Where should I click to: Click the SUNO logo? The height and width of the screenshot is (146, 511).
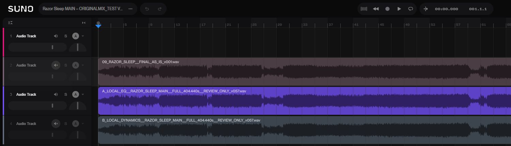pyautogui.click(x=20, y=9)
